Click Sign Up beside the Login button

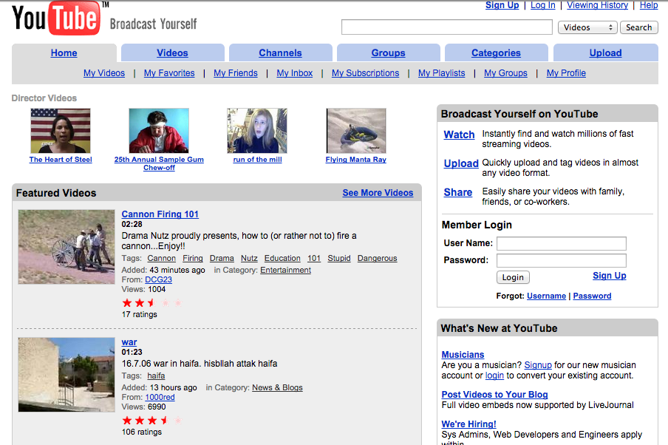click(609, 276)
